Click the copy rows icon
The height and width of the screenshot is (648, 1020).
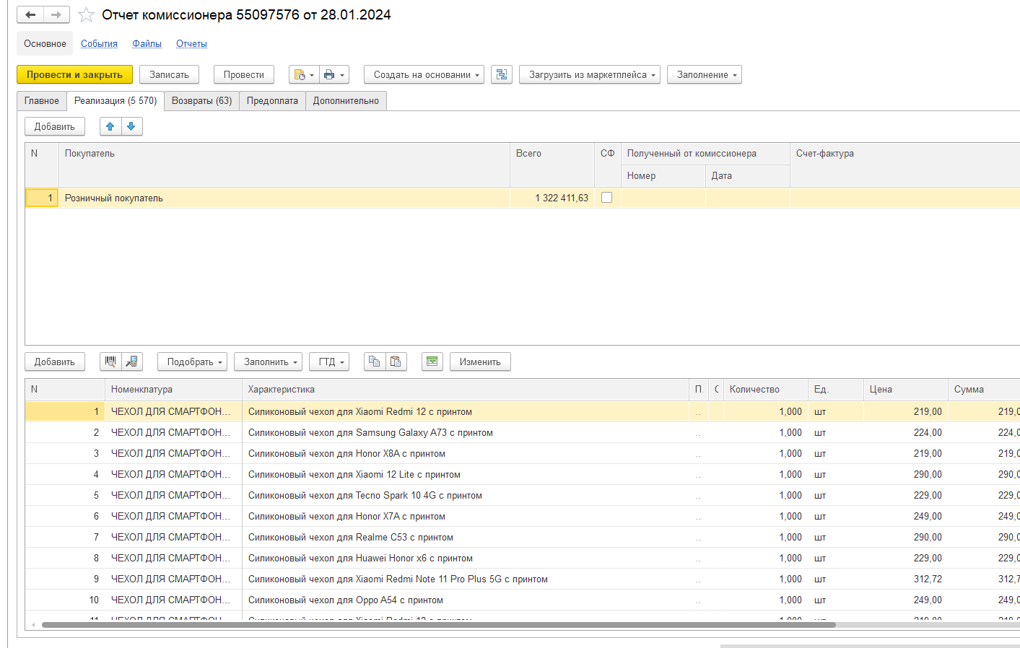pyautogui.click(x=374, y=362)
